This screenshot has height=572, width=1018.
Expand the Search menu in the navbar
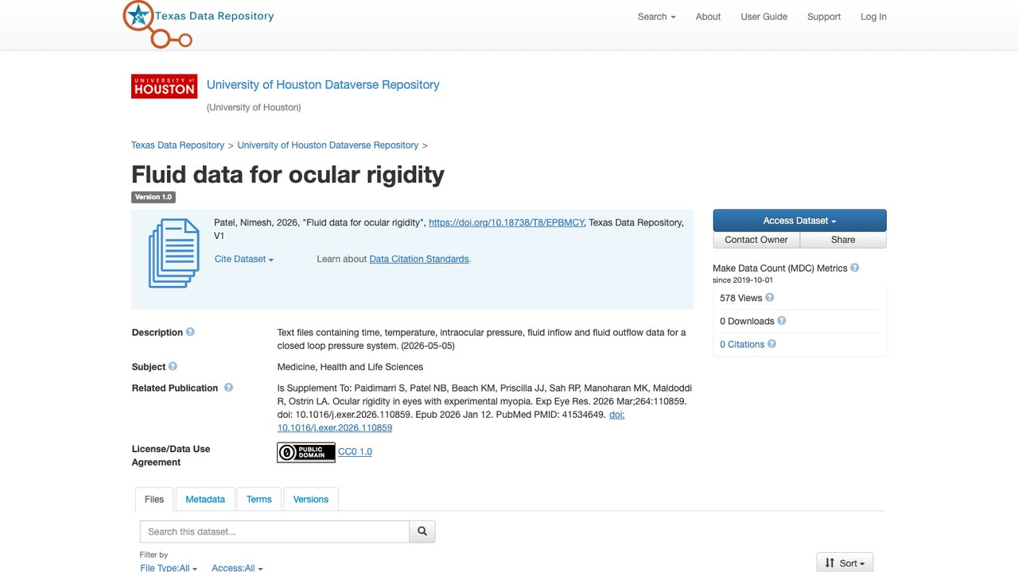656,17
